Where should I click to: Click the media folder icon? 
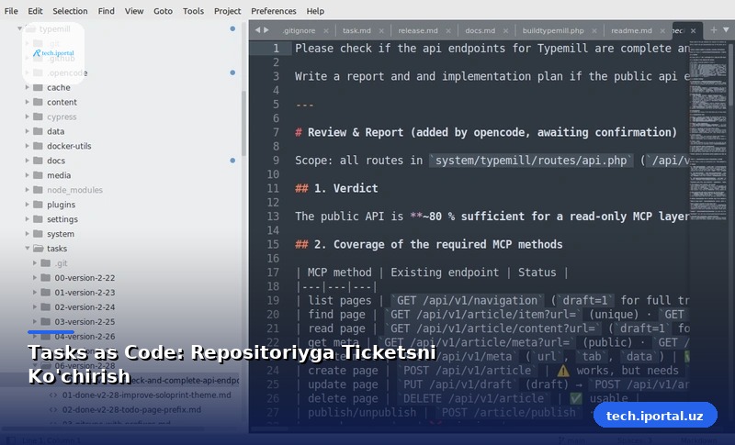(x=38, y=175)
